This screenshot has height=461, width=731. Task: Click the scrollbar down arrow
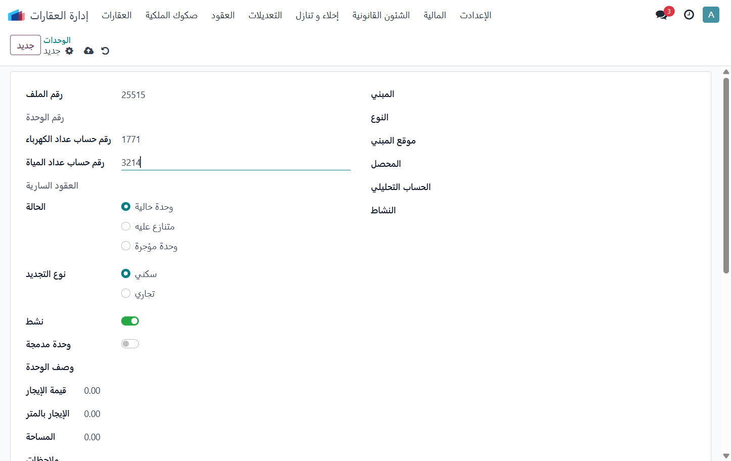click(x=726, y=456)
